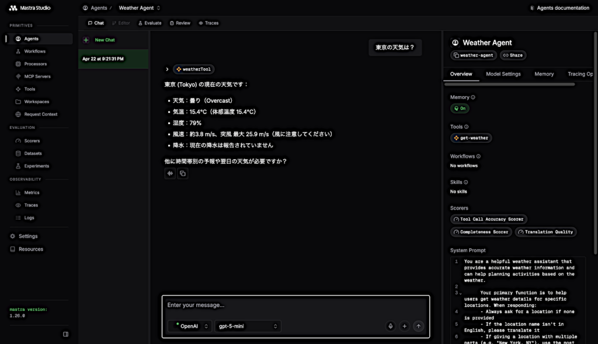Copy the weather-agent ID badge
Screen dimensions: 598x344
tap(474, 55)
